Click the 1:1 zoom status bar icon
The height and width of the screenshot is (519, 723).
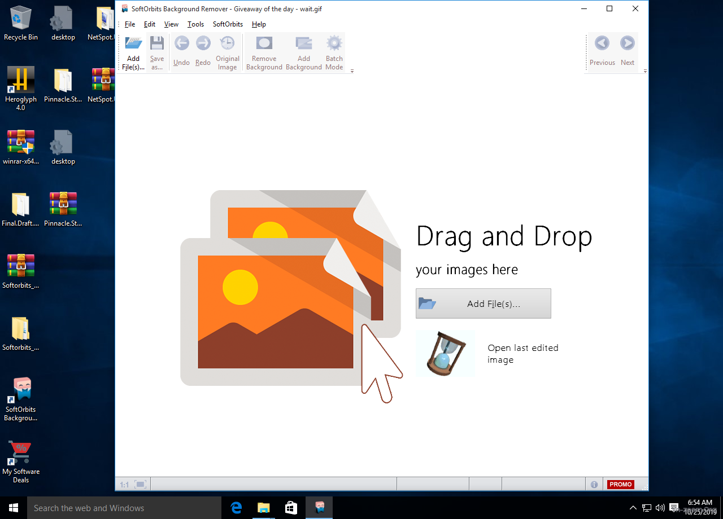pos(124,485)
